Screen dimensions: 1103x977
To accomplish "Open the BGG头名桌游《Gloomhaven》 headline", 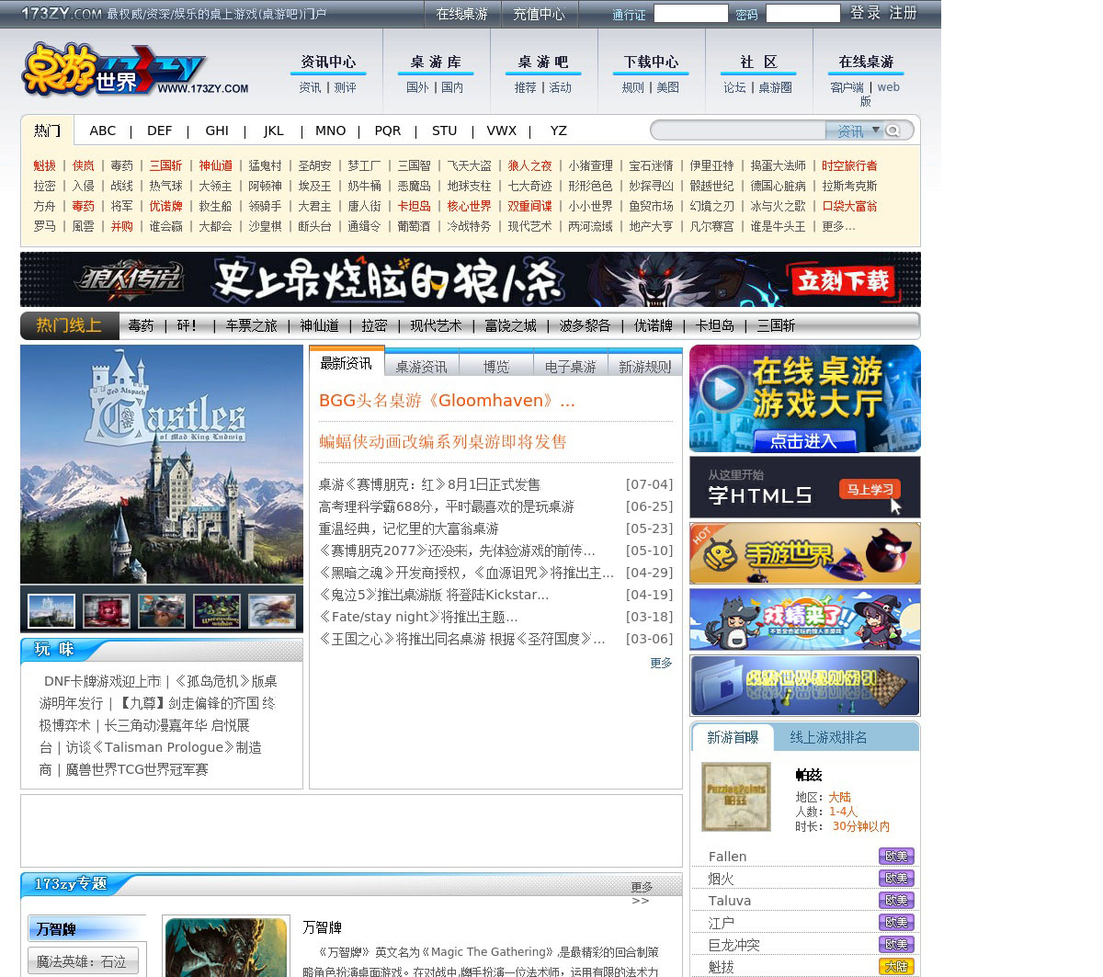I will coord(447,401).
